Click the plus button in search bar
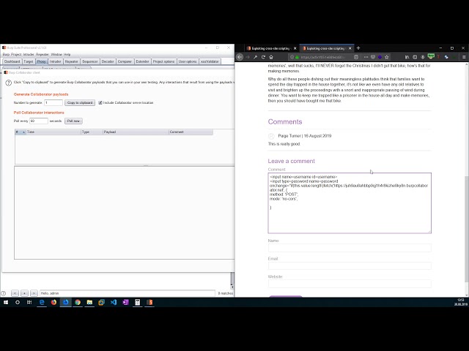 pos(24,293)
